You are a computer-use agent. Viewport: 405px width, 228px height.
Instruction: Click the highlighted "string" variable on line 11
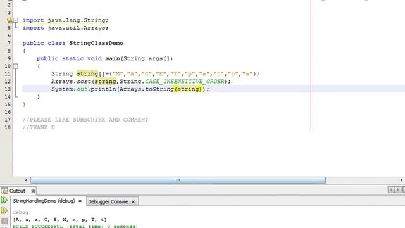pos(87,74)
